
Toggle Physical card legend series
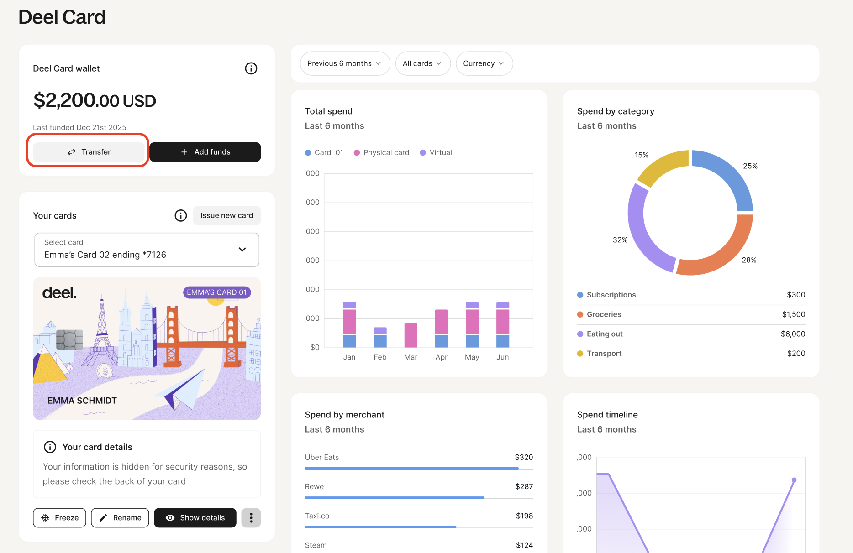[382, 153]
